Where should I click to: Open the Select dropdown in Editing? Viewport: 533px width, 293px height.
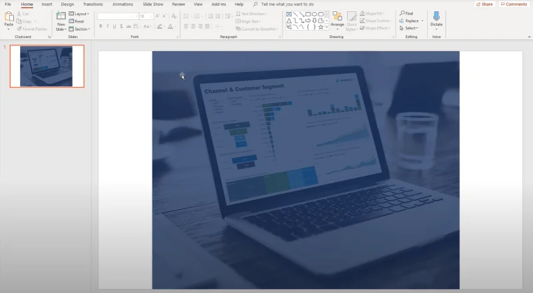tap(409, 28)
